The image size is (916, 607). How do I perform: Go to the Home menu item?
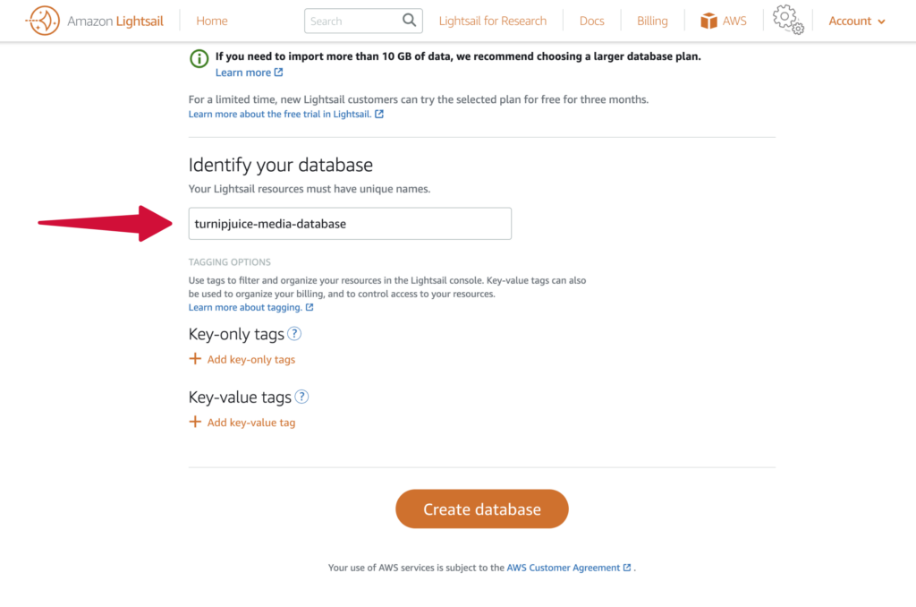click(x=211, y=20)
